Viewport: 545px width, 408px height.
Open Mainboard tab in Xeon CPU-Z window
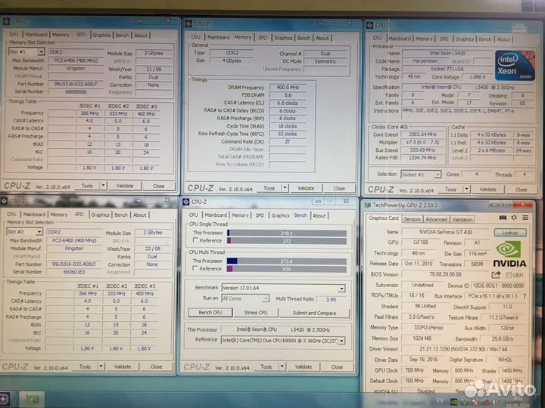(400, 39)
